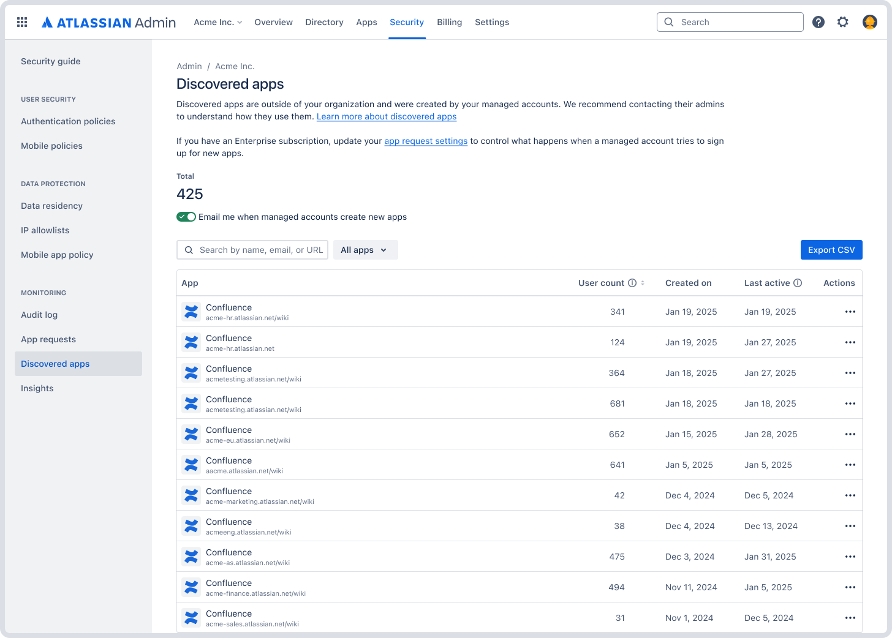Screen dimensions: 892x638
Task: Click the Last active info icon
Action: tap(798, 283)
